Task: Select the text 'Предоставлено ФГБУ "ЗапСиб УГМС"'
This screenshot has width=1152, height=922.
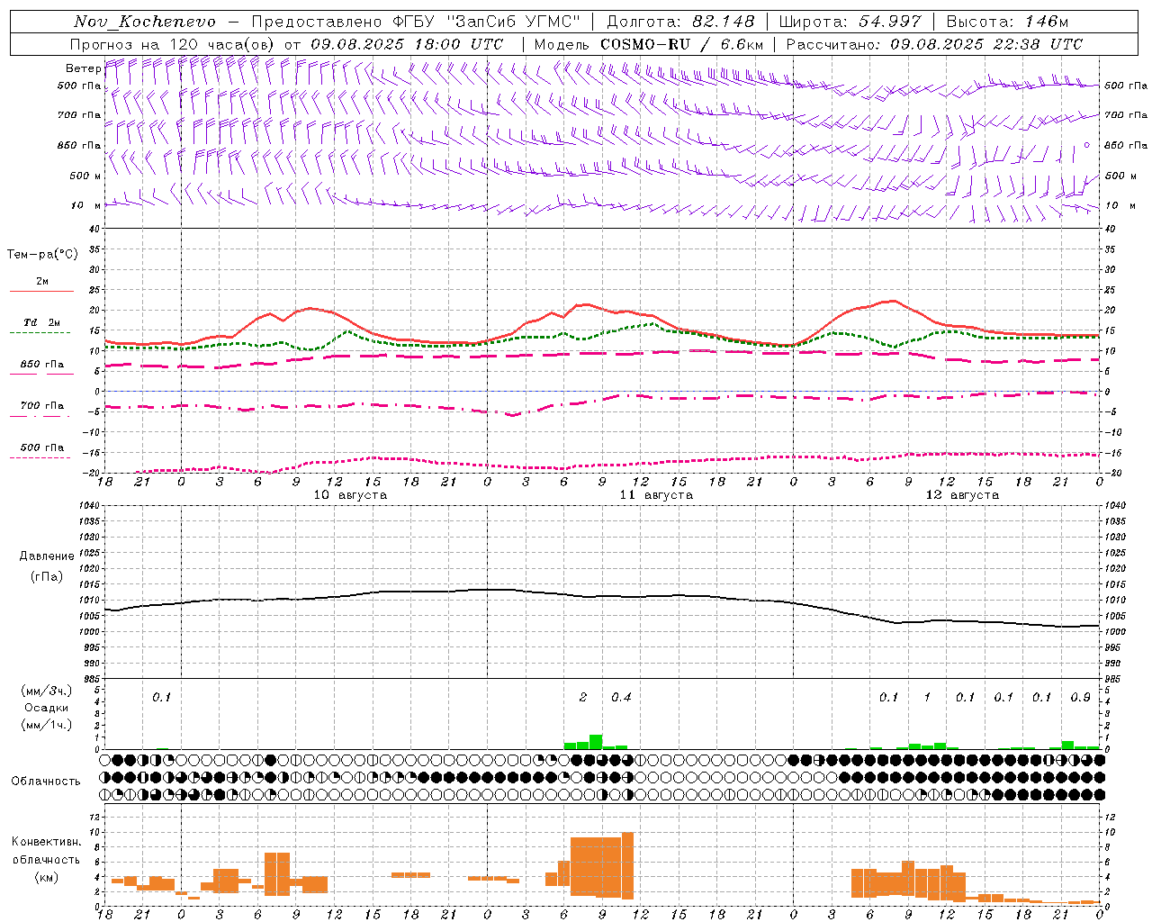Action: pos(416,22)
